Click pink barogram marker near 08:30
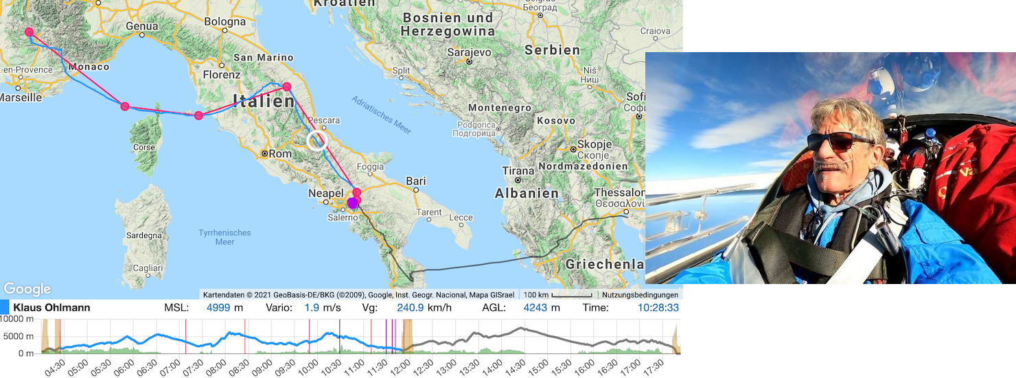Screen dimensions: 1016x378 tap(245, 336)
